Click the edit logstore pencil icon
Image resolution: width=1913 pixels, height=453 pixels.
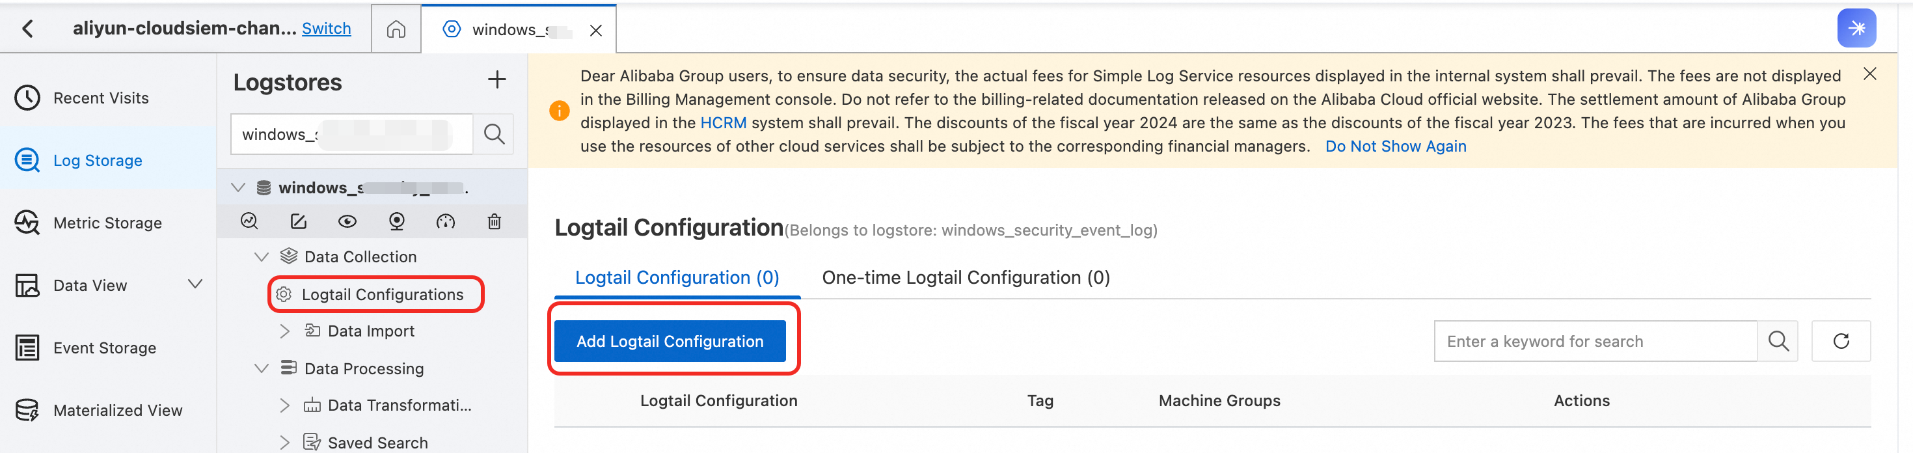(299, 221)
